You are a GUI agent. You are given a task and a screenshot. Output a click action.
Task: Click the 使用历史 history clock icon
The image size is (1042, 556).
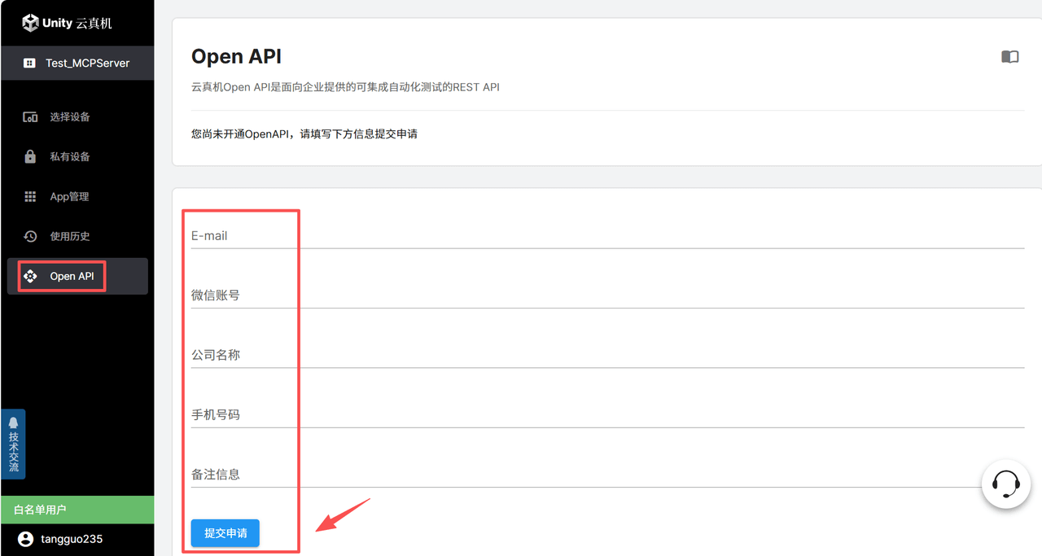coord(30,236)
